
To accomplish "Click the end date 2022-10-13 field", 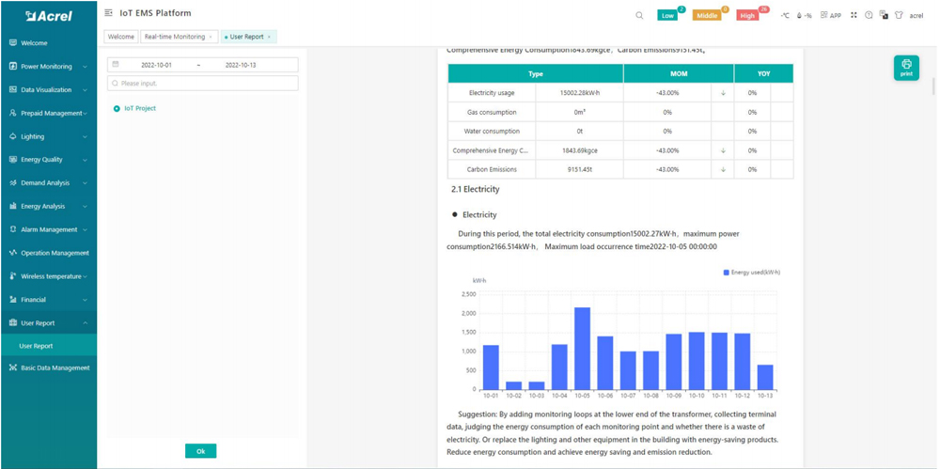I will click(241, 65).
